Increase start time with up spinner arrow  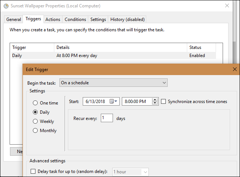tap(155, 100)
